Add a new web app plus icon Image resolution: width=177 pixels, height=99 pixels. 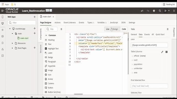click(35, 17)
